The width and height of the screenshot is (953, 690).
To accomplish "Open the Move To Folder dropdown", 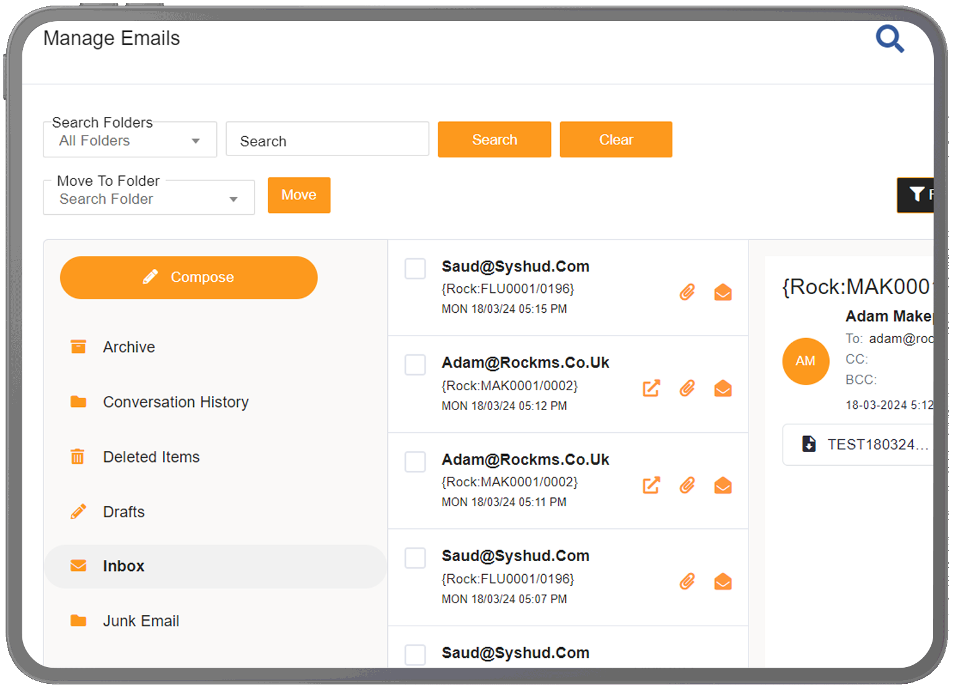I will [x=149, y=198].
